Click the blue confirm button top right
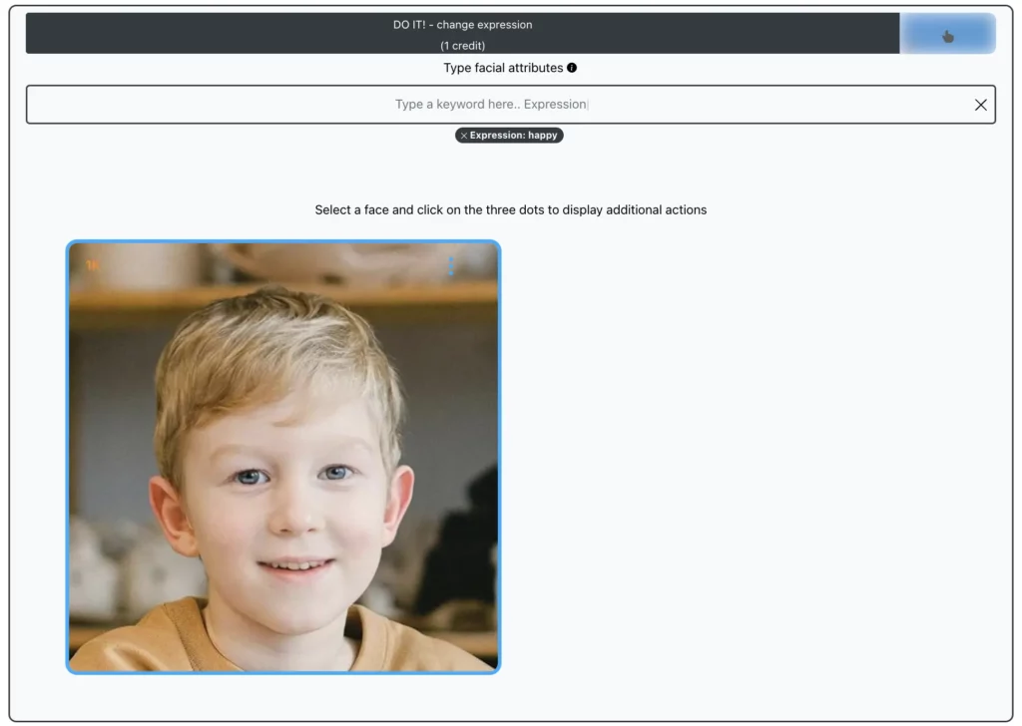The height and width of the screenshot is (726, 1022). pyautogui.click(x=947, y=33)
